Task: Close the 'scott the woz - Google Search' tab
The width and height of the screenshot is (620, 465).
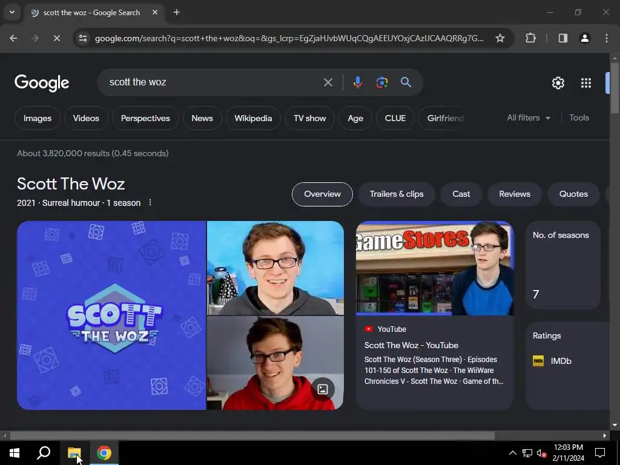Action: click(155, 12)
